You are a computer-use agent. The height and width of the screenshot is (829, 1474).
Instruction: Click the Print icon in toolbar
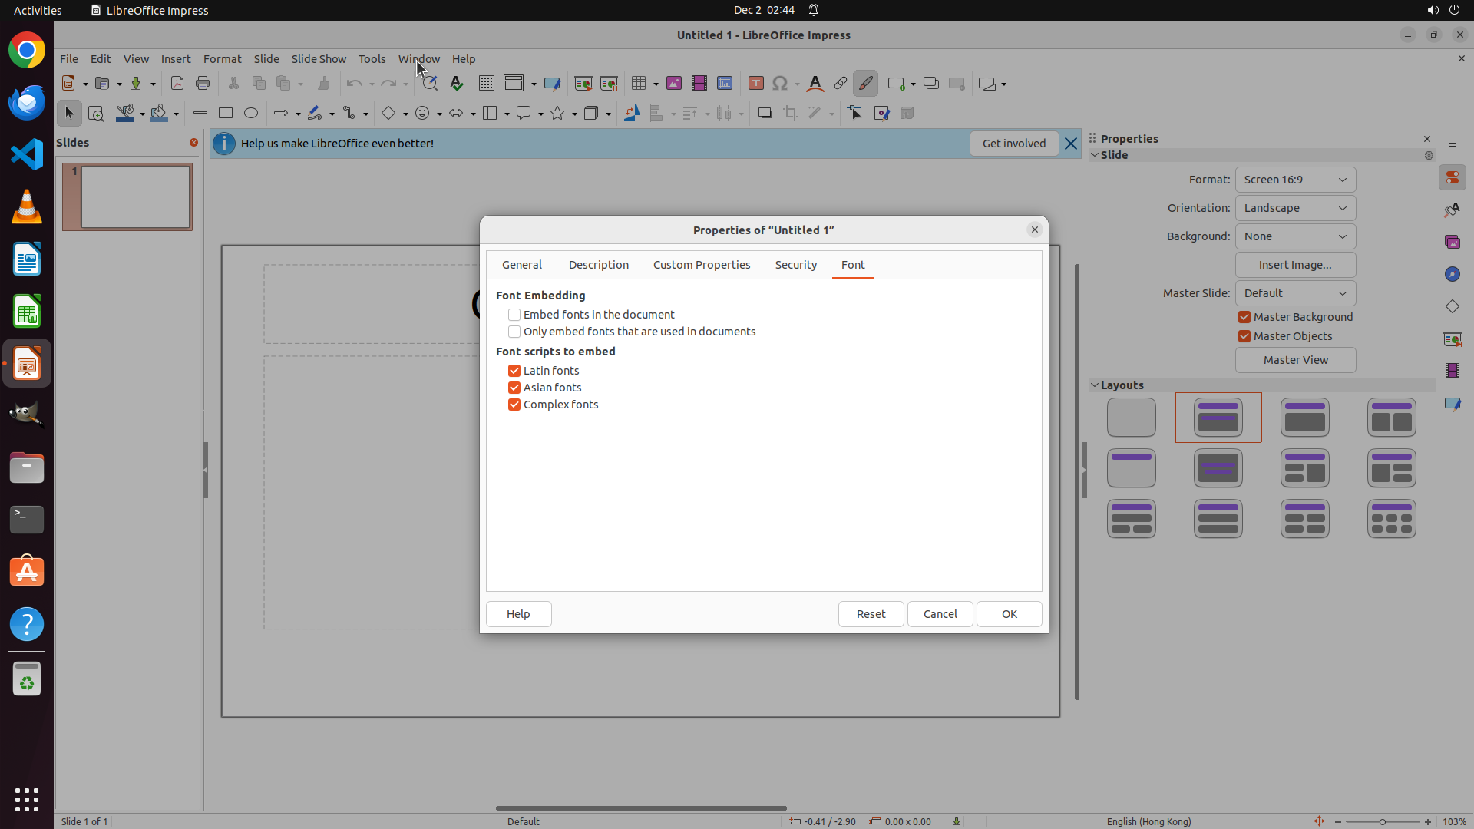pos(203,84)
